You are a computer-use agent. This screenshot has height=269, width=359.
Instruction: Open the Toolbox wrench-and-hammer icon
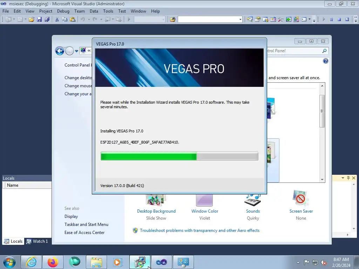pyautogui.click(x=281, y=20)
